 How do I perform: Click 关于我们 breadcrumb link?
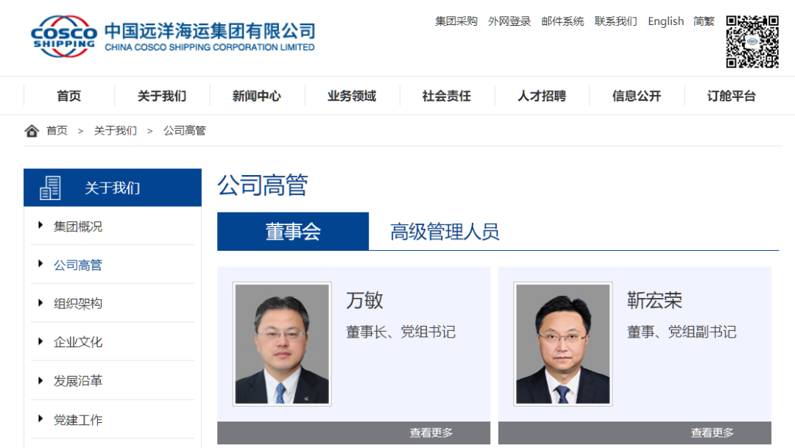[115, 131]
